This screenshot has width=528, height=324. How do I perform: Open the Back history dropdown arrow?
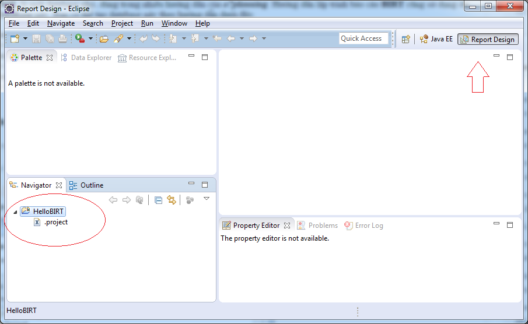pos(242,38)
